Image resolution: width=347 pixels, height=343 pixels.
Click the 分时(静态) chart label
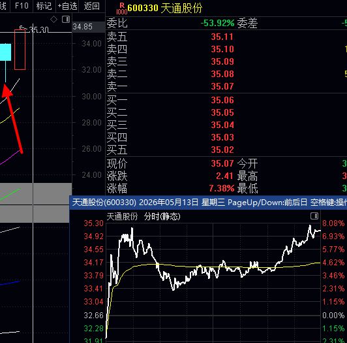162,216
